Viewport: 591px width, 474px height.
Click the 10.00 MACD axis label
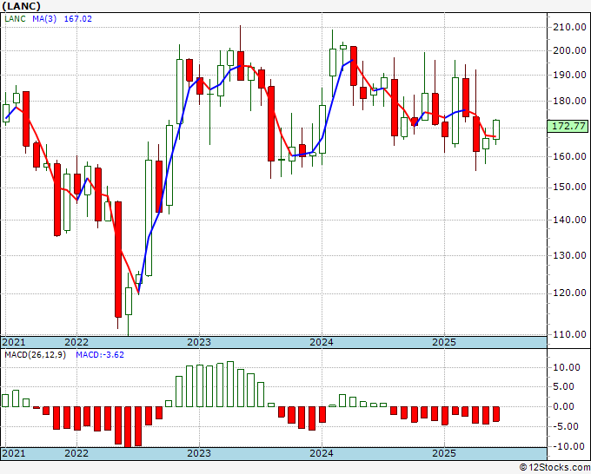click(x=568, y=367)
